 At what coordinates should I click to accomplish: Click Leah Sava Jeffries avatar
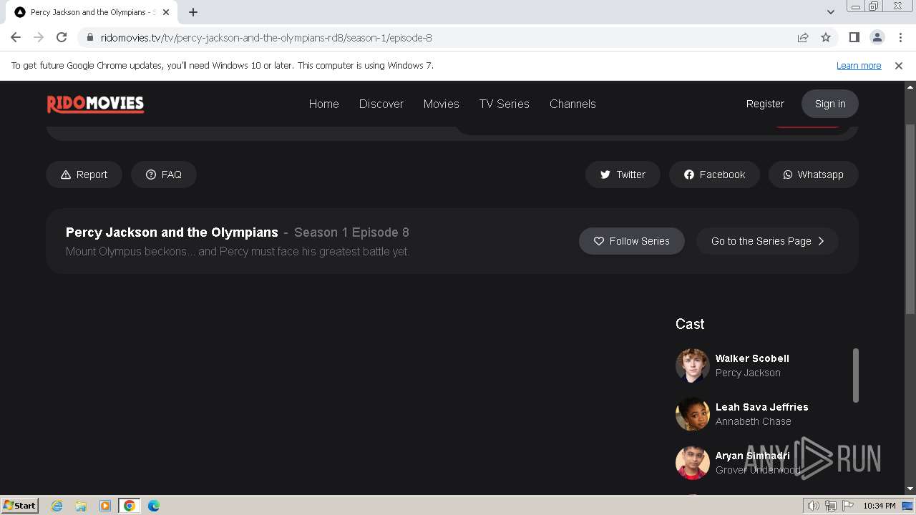coord(692,414)
